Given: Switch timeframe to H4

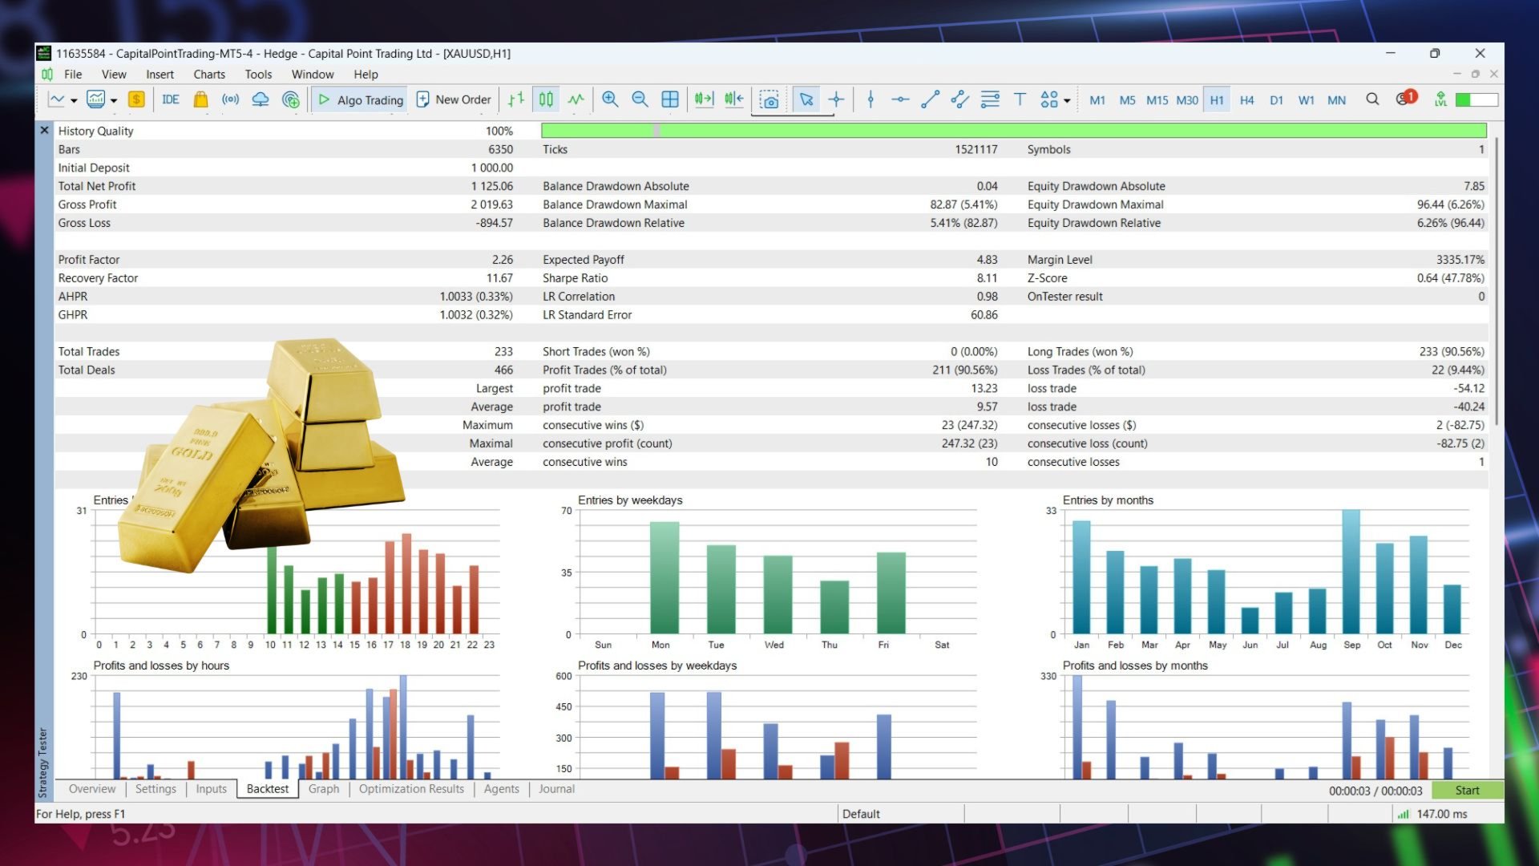Looking at the screenshot, I should [x=1246, y=100].
